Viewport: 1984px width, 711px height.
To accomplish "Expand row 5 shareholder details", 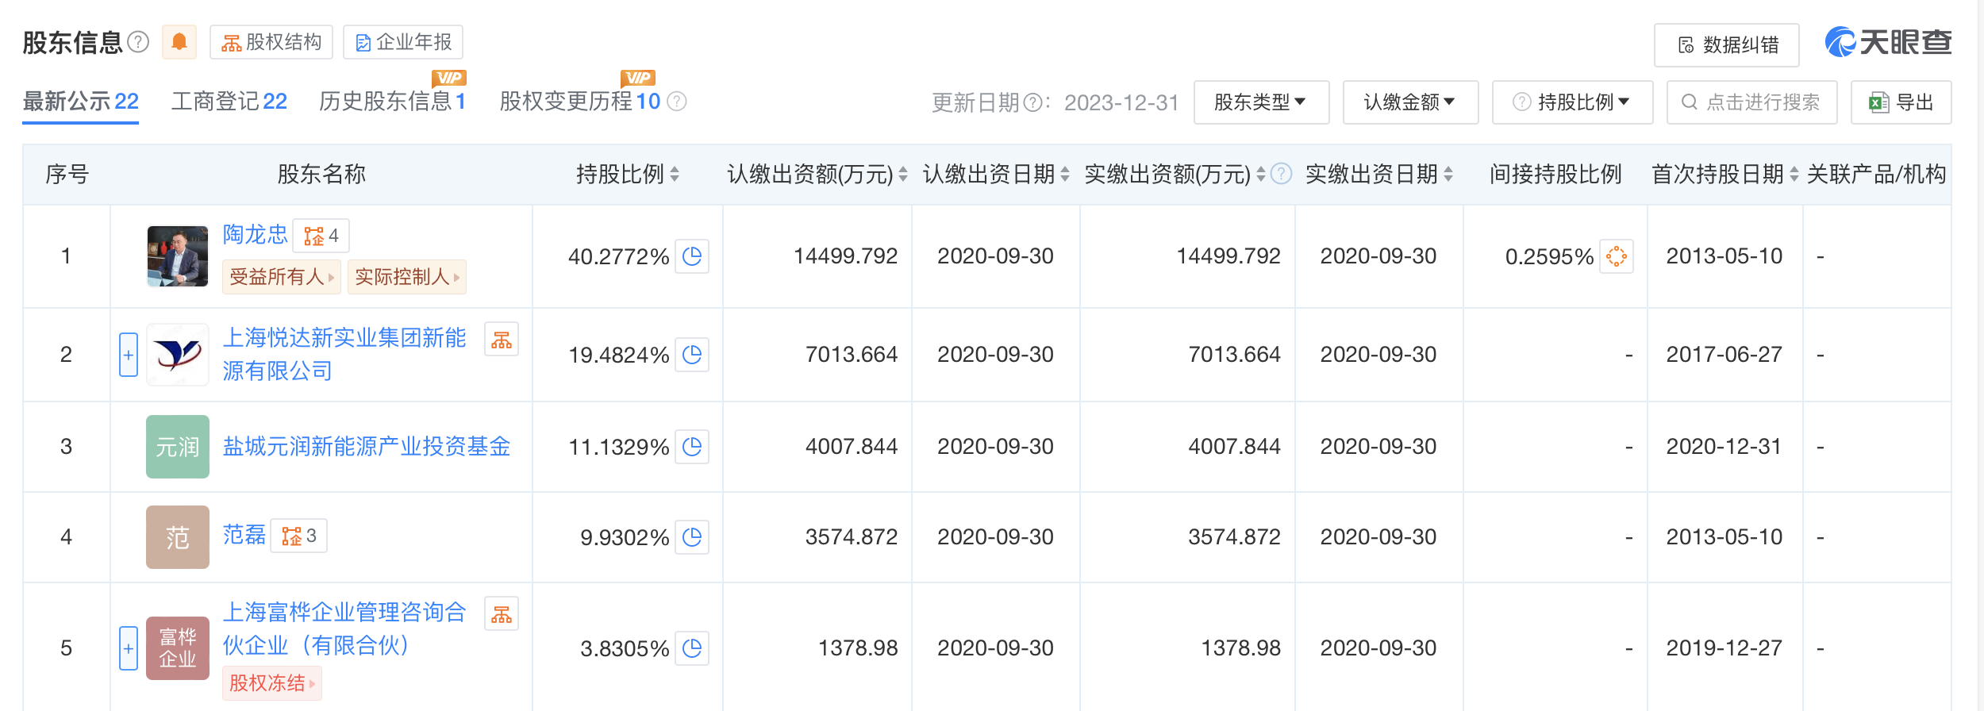I will pyautogui.click(x=129, y=648).
